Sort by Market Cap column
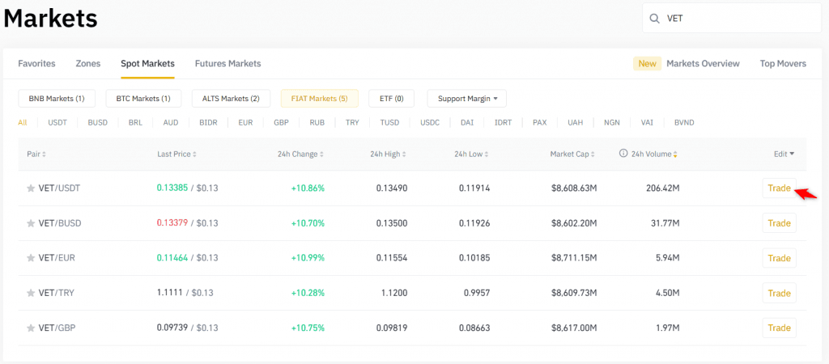 [x=573, y=154]
